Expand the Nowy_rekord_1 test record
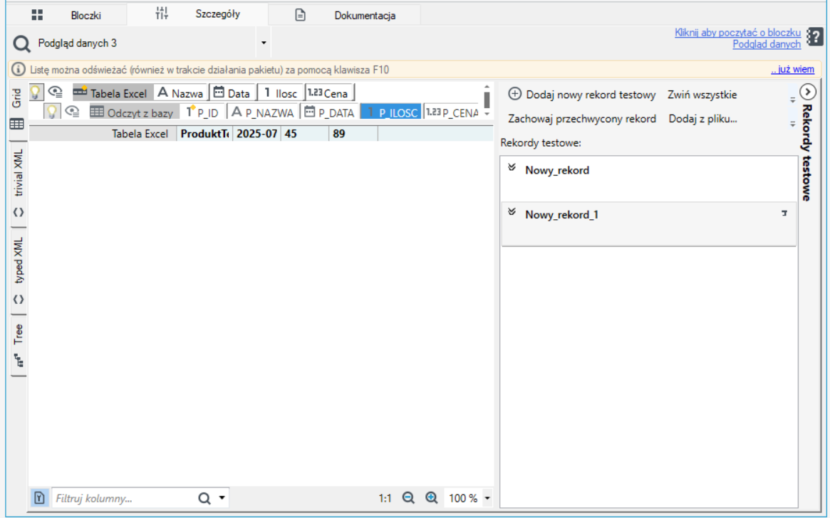 pos(512,213)
